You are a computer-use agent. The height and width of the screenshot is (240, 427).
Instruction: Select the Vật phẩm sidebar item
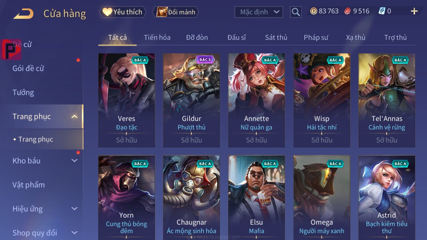[x=28, y=185]
